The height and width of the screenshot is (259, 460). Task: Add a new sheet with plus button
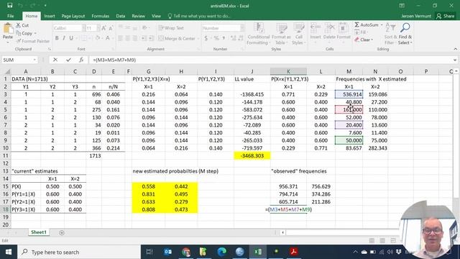tap(62, 232)
